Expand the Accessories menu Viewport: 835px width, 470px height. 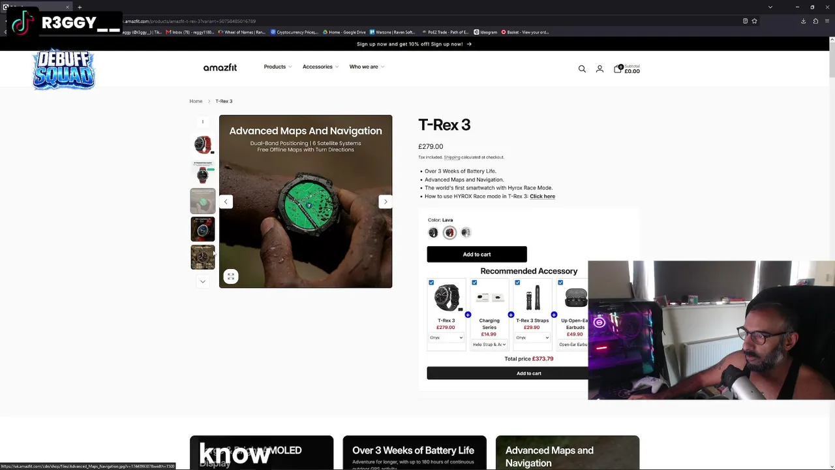[320, 67]
